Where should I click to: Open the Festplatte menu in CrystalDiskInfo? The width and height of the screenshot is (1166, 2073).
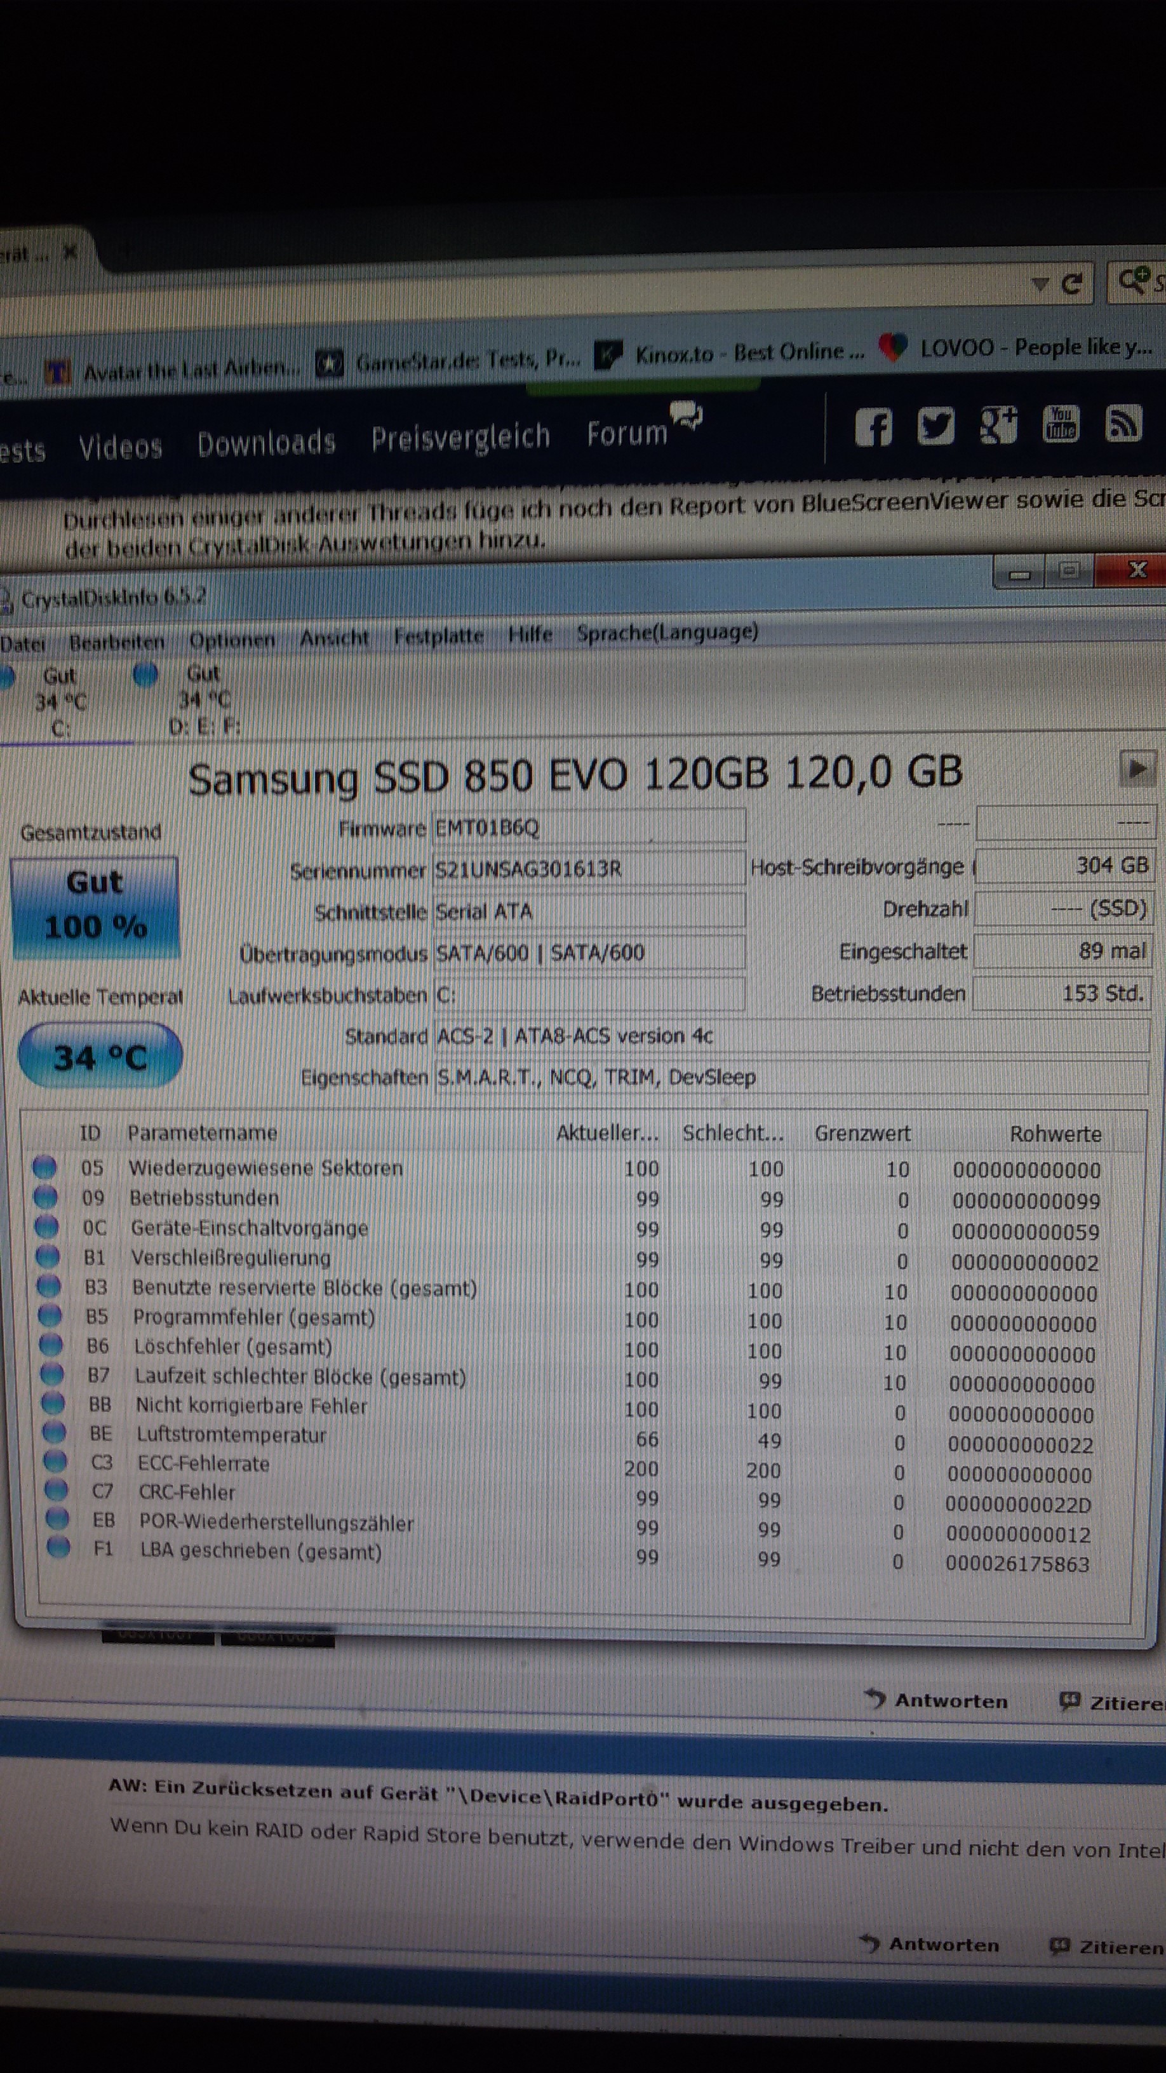[439, 636]
